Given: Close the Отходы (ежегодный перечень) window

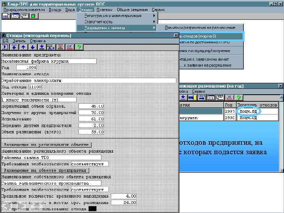Looking at the screenshot, I should click(176, 35).
